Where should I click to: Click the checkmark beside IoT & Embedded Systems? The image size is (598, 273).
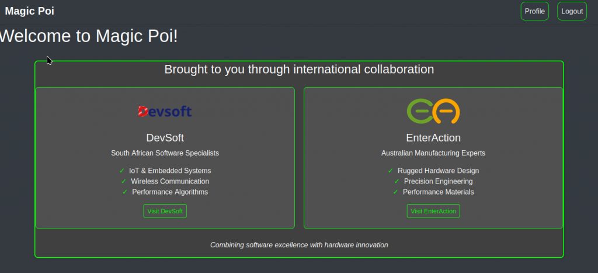pyautogui.click(x=122, y=171)
